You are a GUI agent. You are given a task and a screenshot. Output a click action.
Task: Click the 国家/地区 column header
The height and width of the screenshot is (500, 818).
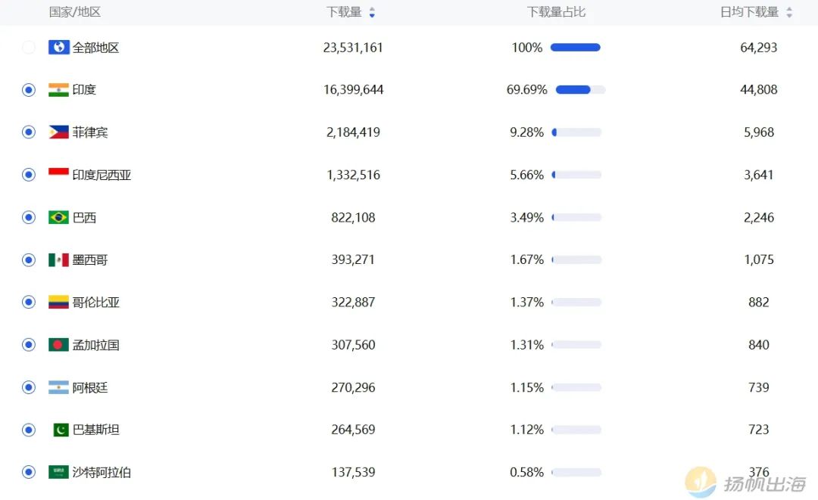pos(75,12)
